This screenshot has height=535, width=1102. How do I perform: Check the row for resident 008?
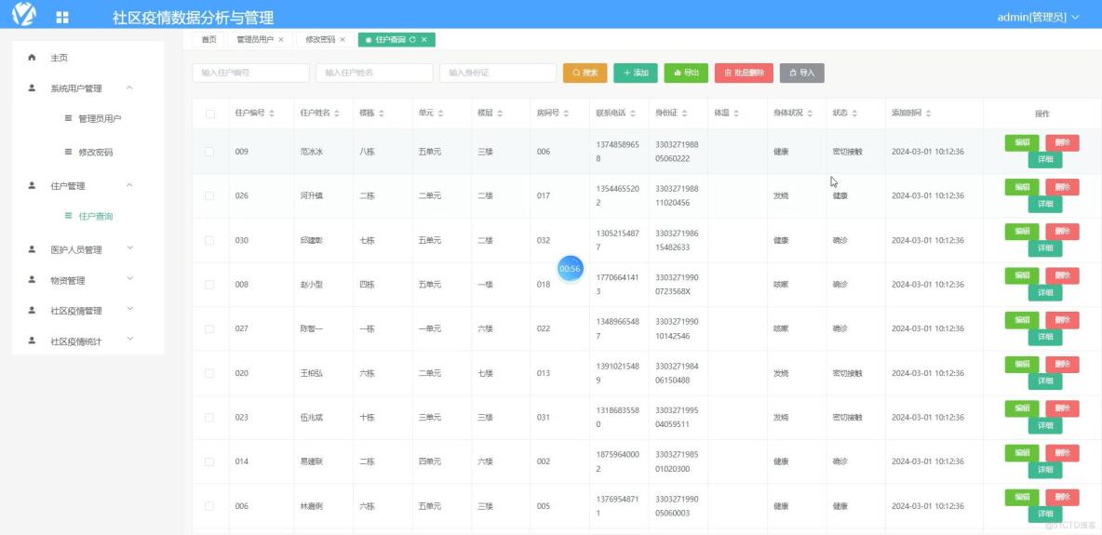pyautogui.click(x=209, y=284)
